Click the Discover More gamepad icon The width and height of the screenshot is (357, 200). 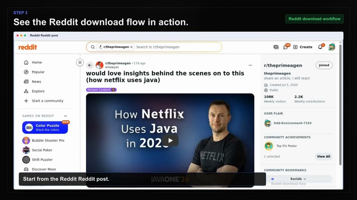pos(26,169)
